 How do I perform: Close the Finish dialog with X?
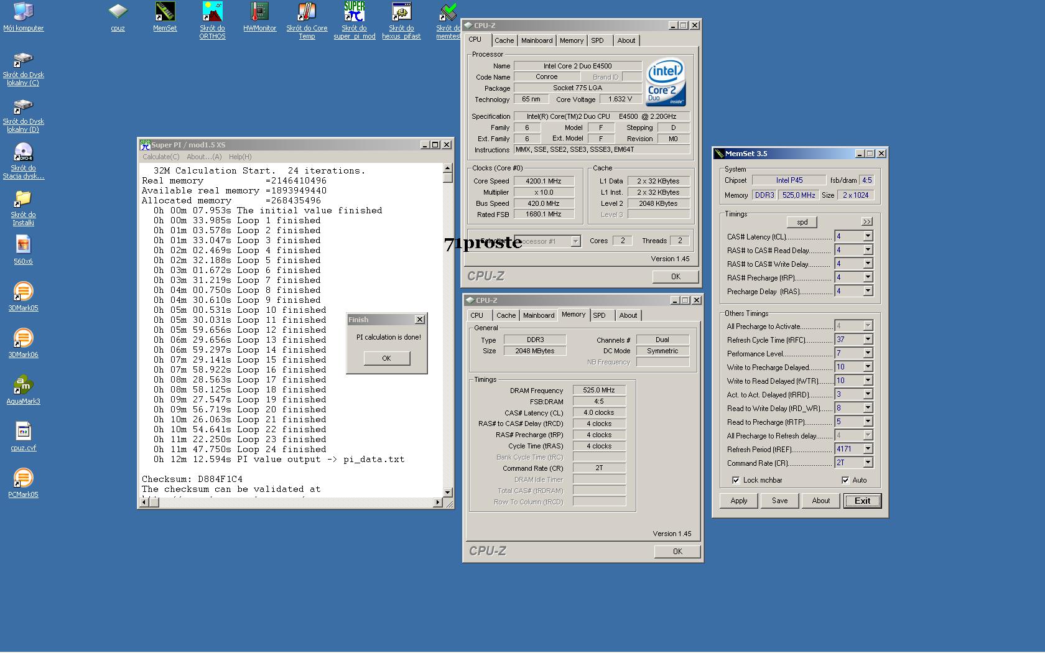click(x=420, y=320)
